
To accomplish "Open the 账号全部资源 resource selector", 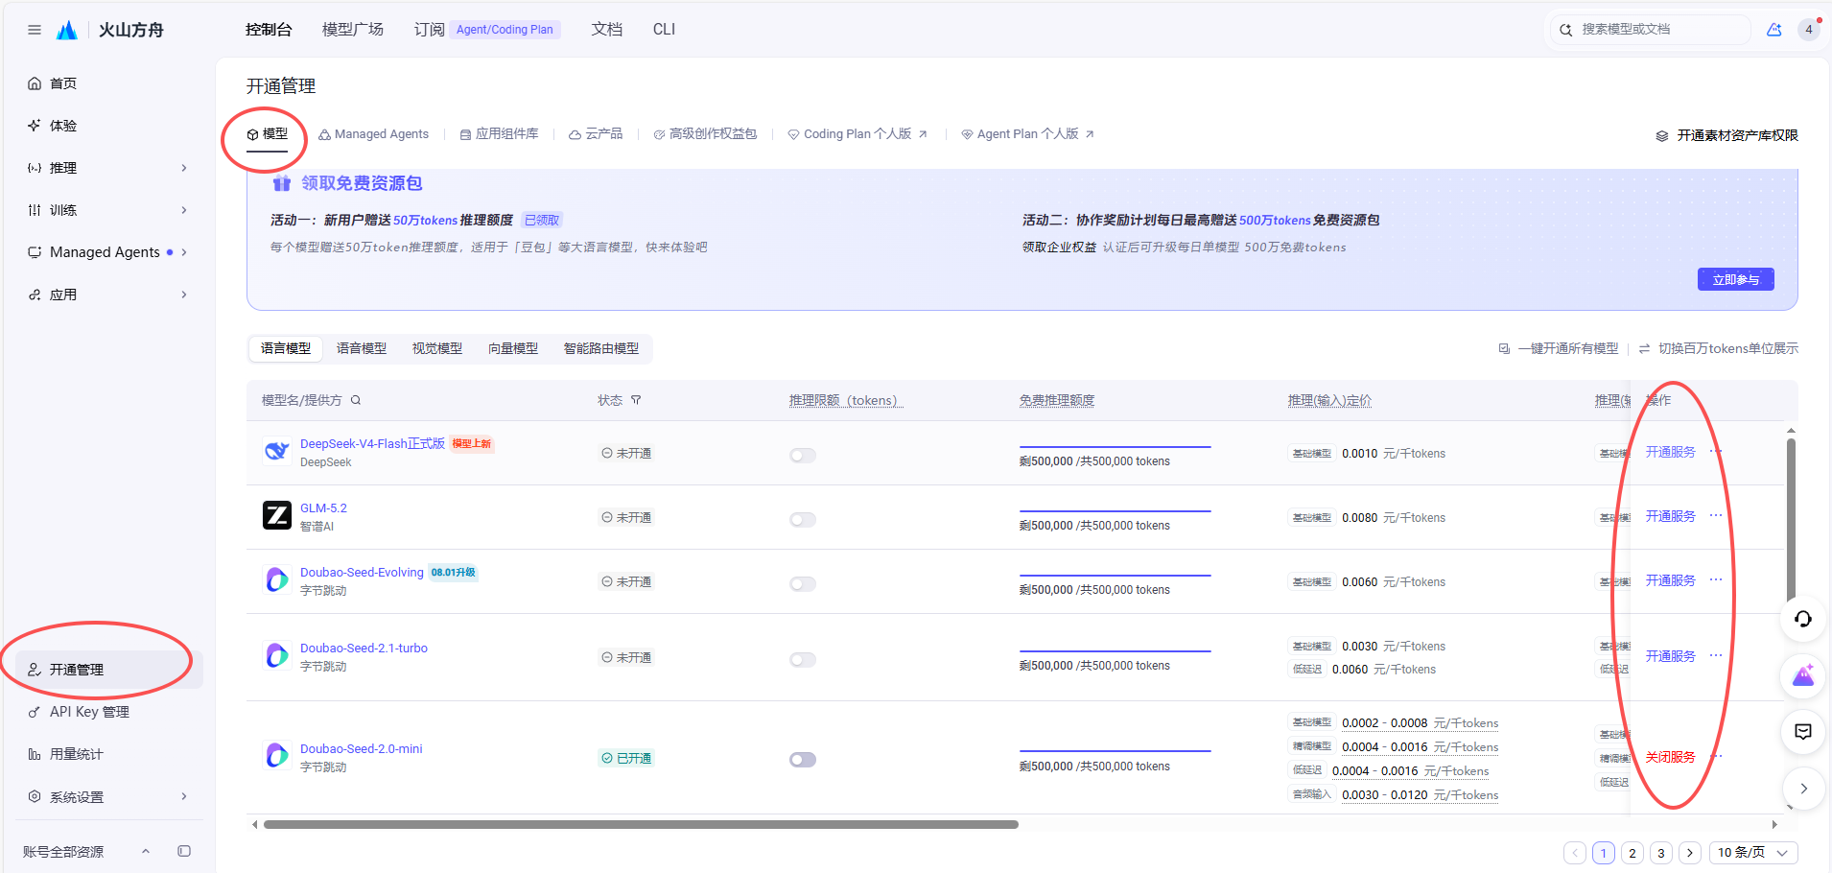I will [86, 851].
